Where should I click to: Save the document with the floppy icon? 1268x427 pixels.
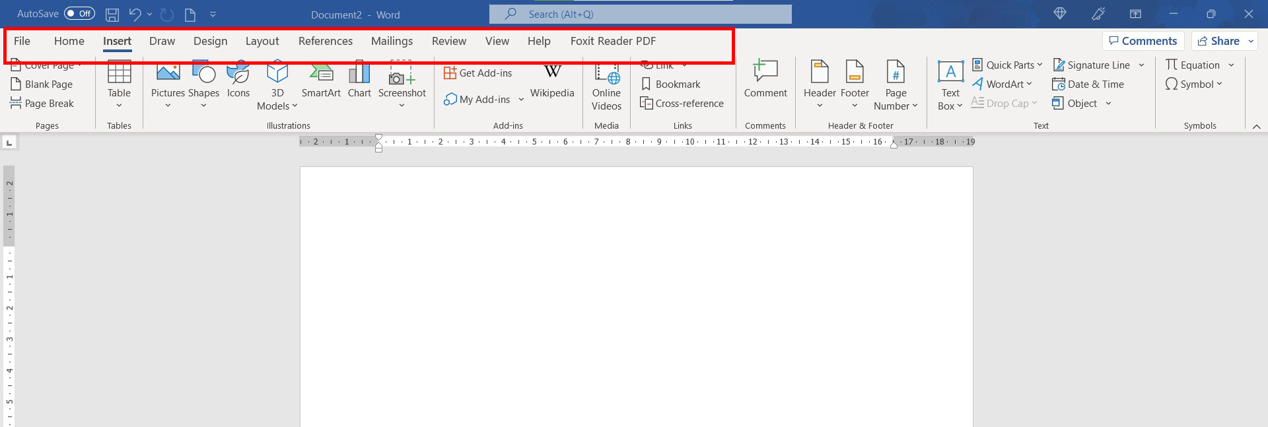coord(112,15)
